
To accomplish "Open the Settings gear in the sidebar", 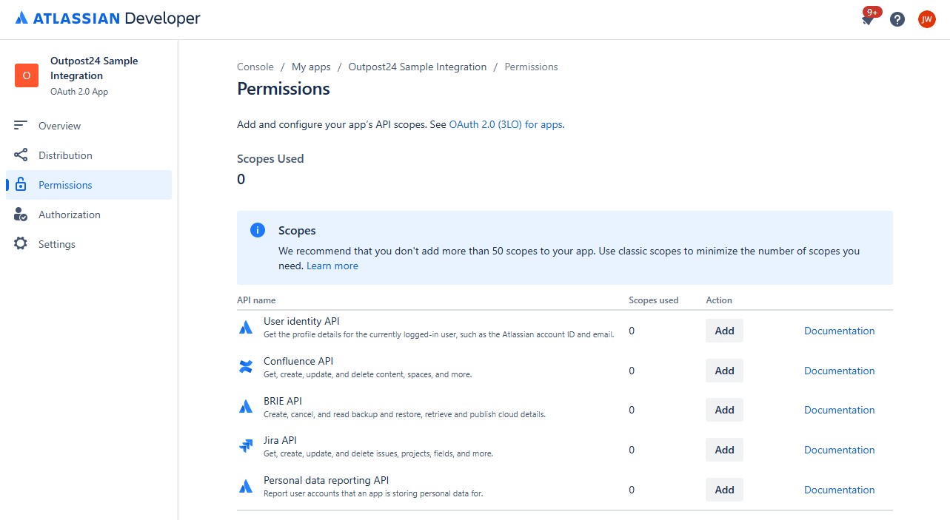I will (x=20, y=243).
